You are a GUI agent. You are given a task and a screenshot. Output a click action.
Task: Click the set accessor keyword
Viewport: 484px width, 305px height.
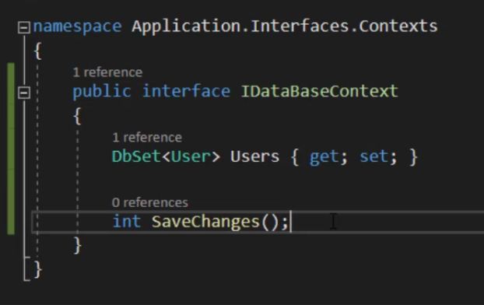click(374, 156)
